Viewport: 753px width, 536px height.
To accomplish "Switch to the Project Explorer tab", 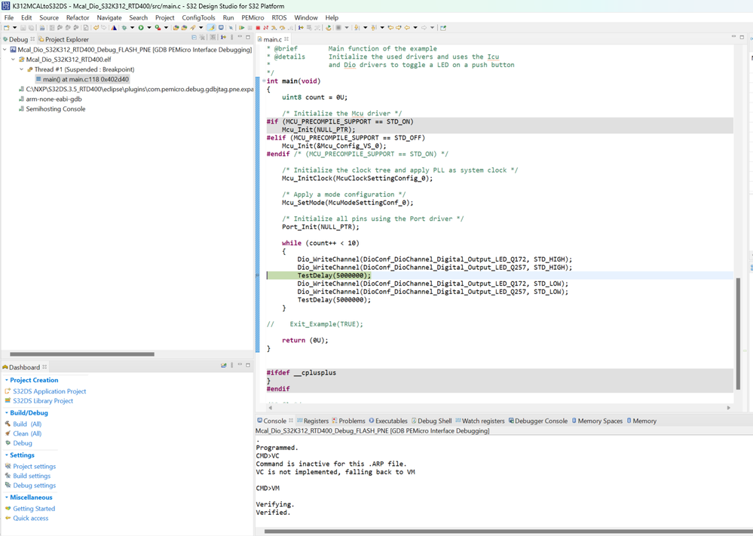I will [63, 39].
